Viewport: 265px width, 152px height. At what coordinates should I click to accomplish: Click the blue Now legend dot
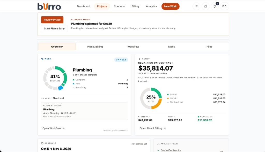pos(73,83)
